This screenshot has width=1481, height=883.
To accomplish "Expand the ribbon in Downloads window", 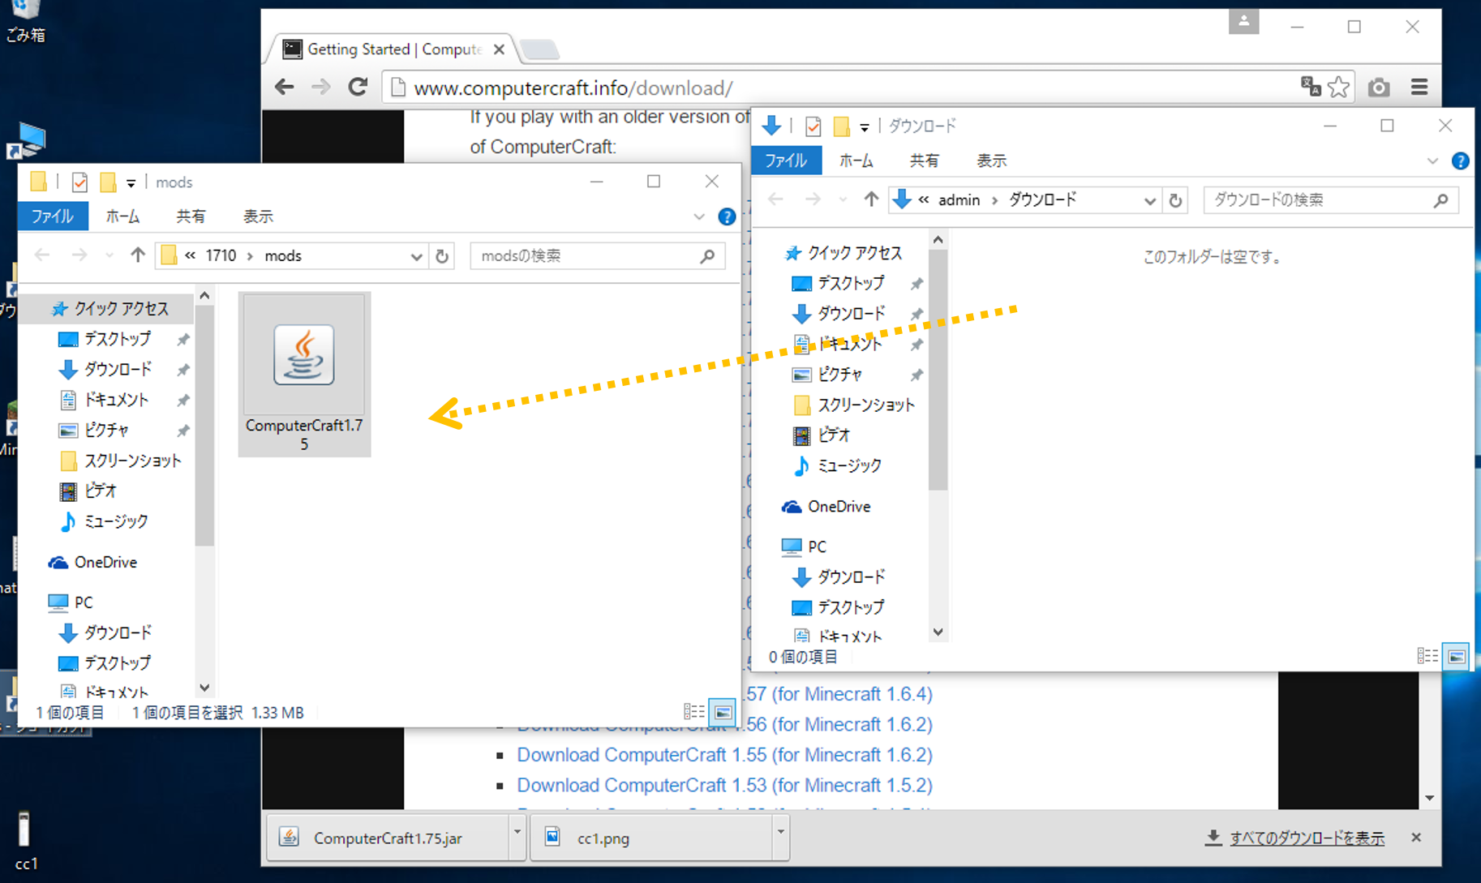I will [1432, 161].
